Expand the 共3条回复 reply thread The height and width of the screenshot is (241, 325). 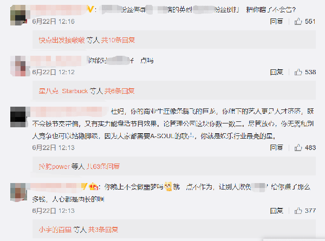(x=103, y=230)
